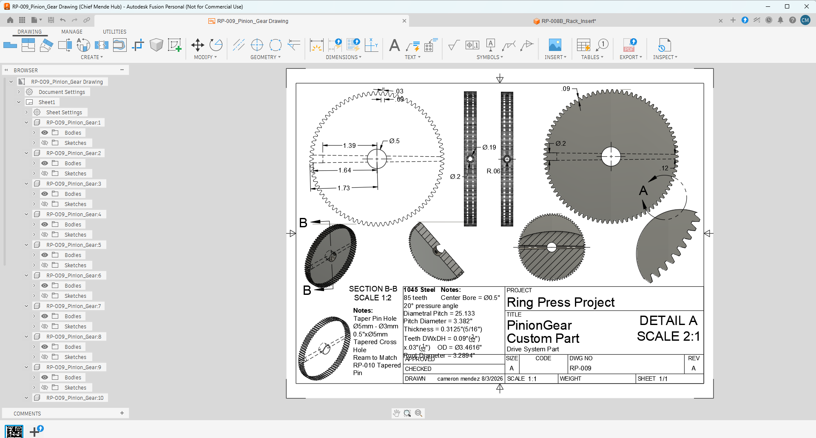The image size is (816, 438).
Task: Open the SYMBOLS dropdown menu
Action: [x=489, y=57]
